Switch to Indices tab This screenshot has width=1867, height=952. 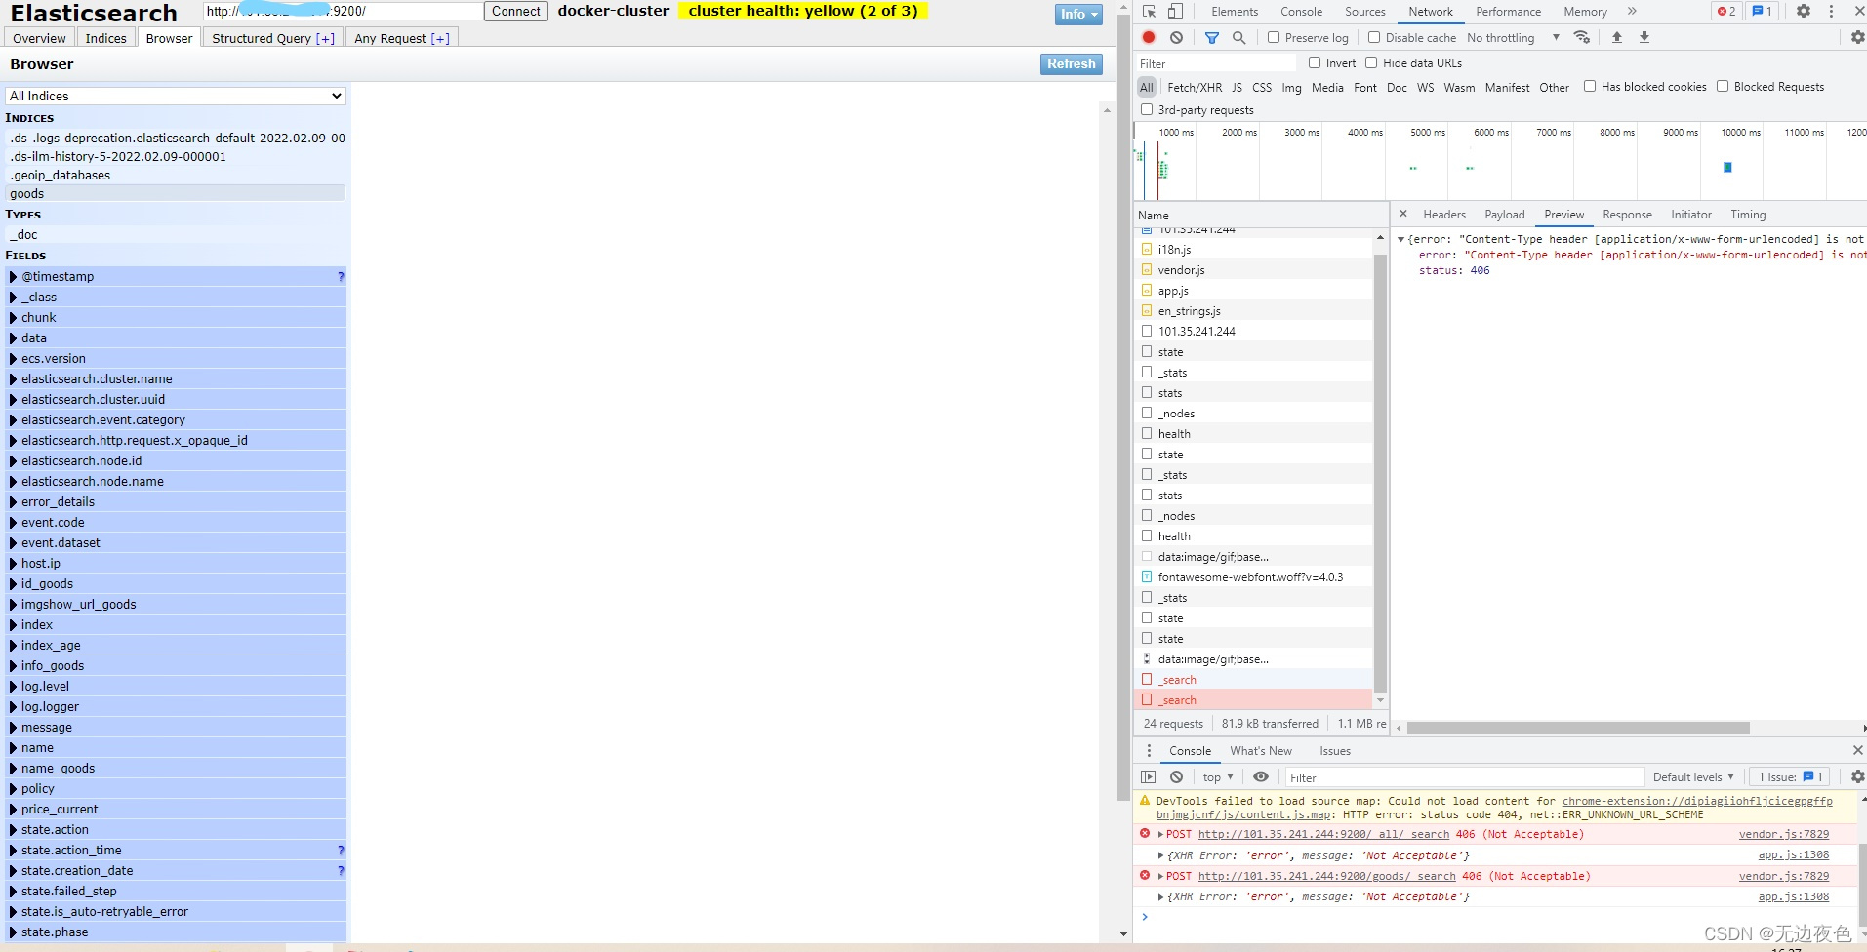105,38
